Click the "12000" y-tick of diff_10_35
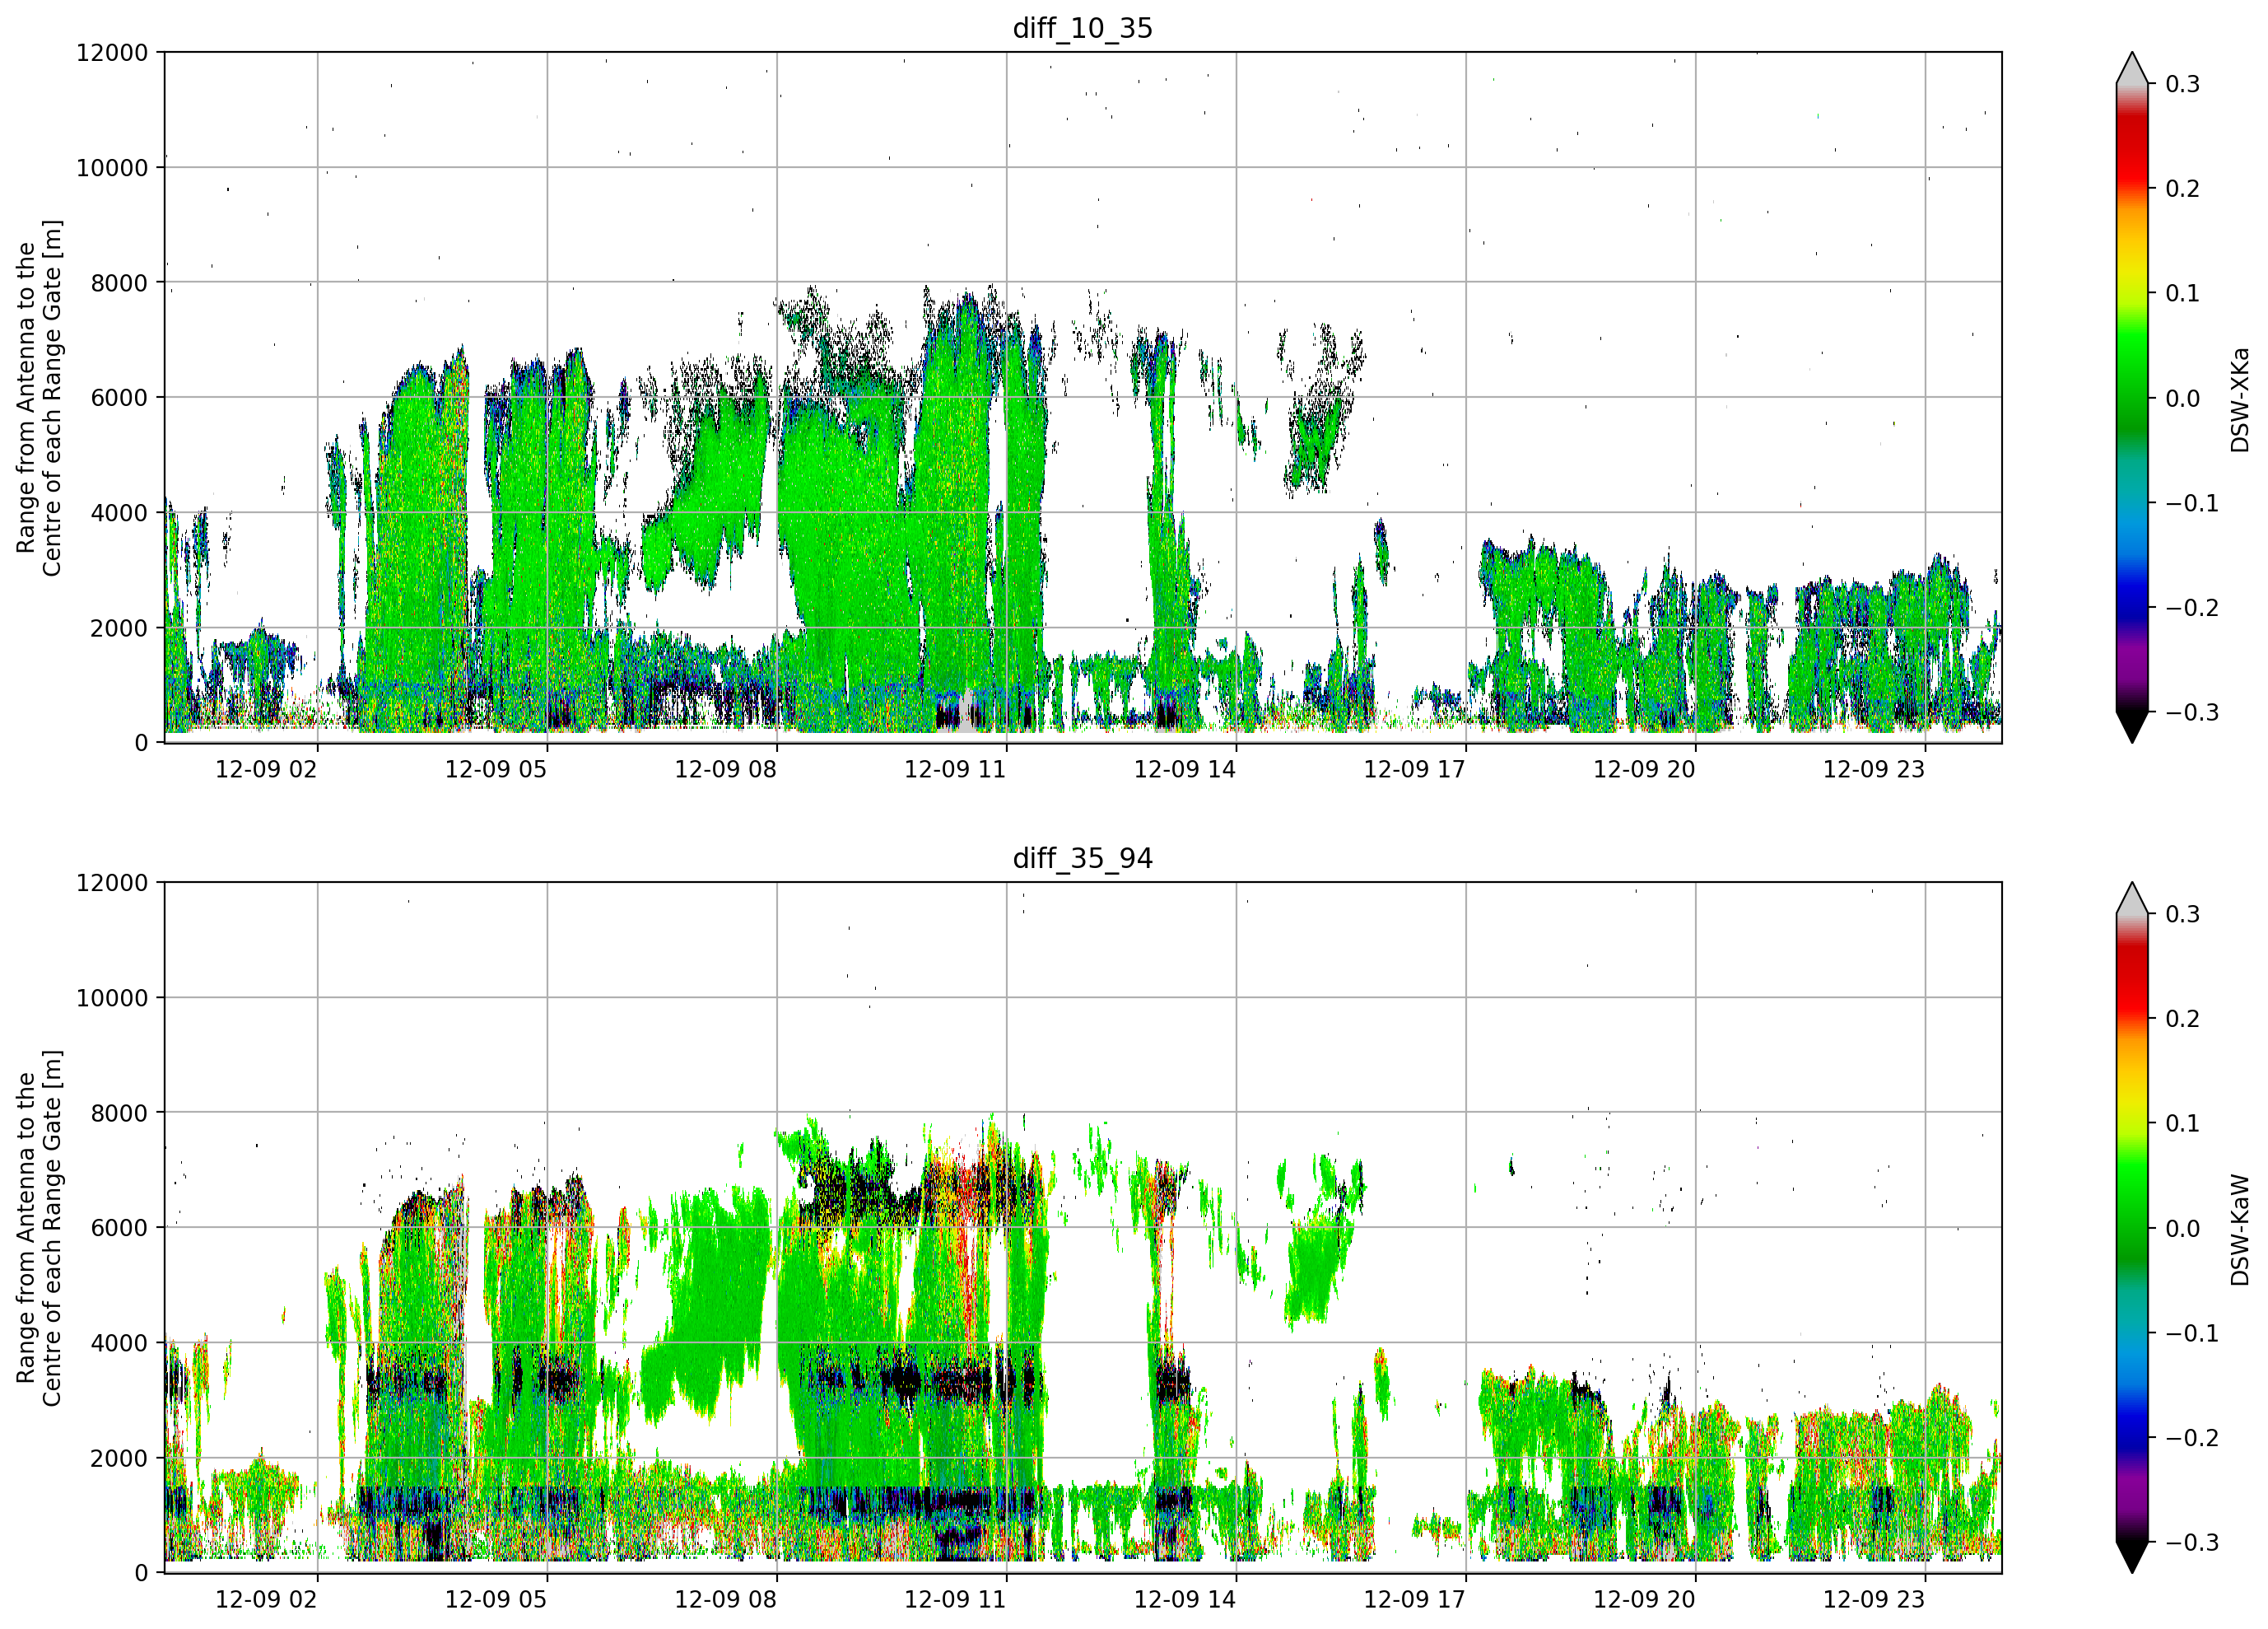Image resolution: width=2268 pixels, height=1629 pixels. point(112,53)
